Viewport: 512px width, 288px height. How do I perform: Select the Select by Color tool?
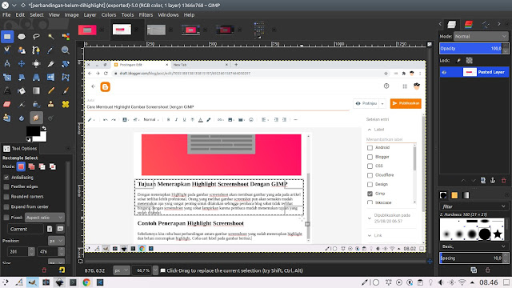coord(66,37)
